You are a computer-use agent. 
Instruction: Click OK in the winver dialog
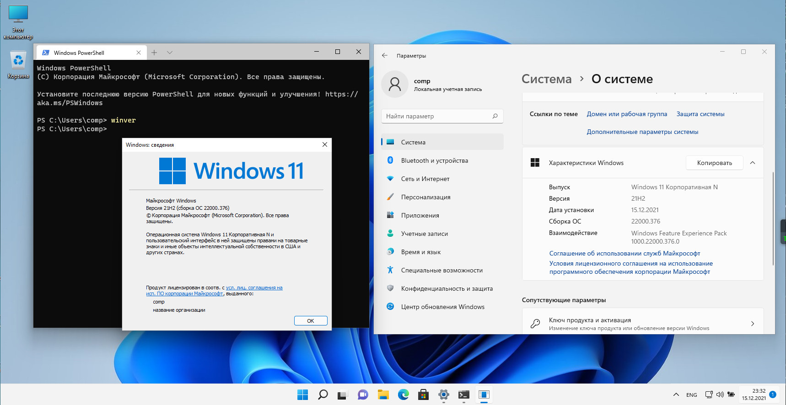(x=311, y=321)
